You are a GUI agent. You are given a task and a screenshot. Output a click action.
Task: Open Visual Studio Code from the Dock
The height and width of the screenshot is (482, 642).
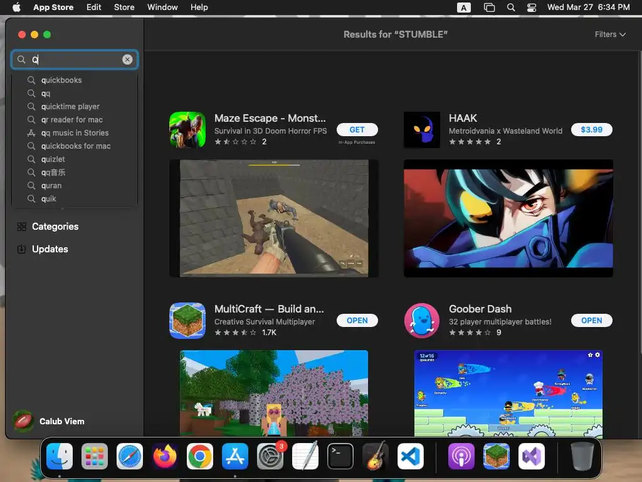click(x=411, y=456)
